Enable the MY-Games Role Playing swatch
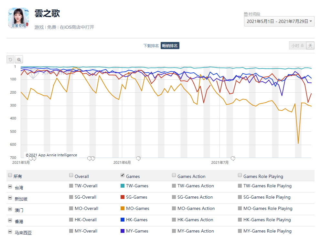The width and height of the screenshot is (321, 239). 240,231
